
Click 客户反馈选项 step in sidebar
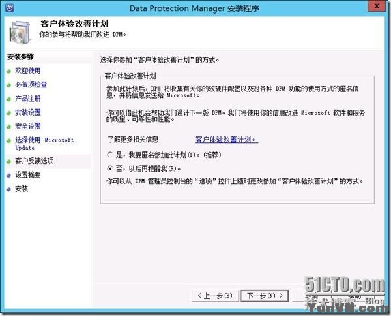click(34, 161)
